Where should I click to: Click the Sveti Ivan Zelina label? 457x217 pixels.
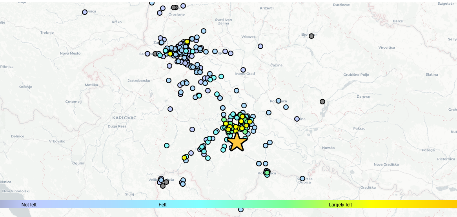pyautogui.click(x=224, y=21)
